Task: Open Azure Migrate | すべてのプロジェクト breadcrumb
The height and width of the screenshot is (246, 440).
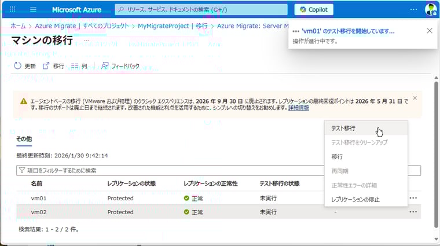Action: click(82, 26)
